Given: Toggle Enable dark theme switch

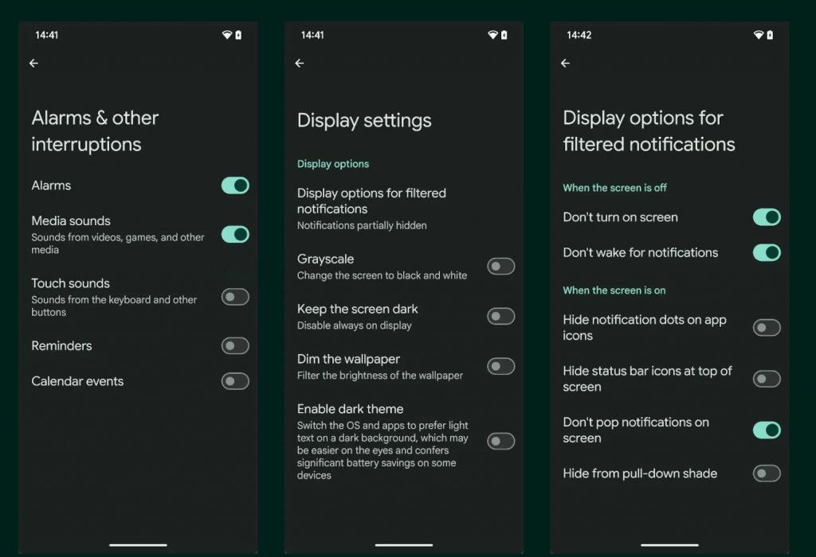Looking at the screenshot, I should tap(501, 441).
